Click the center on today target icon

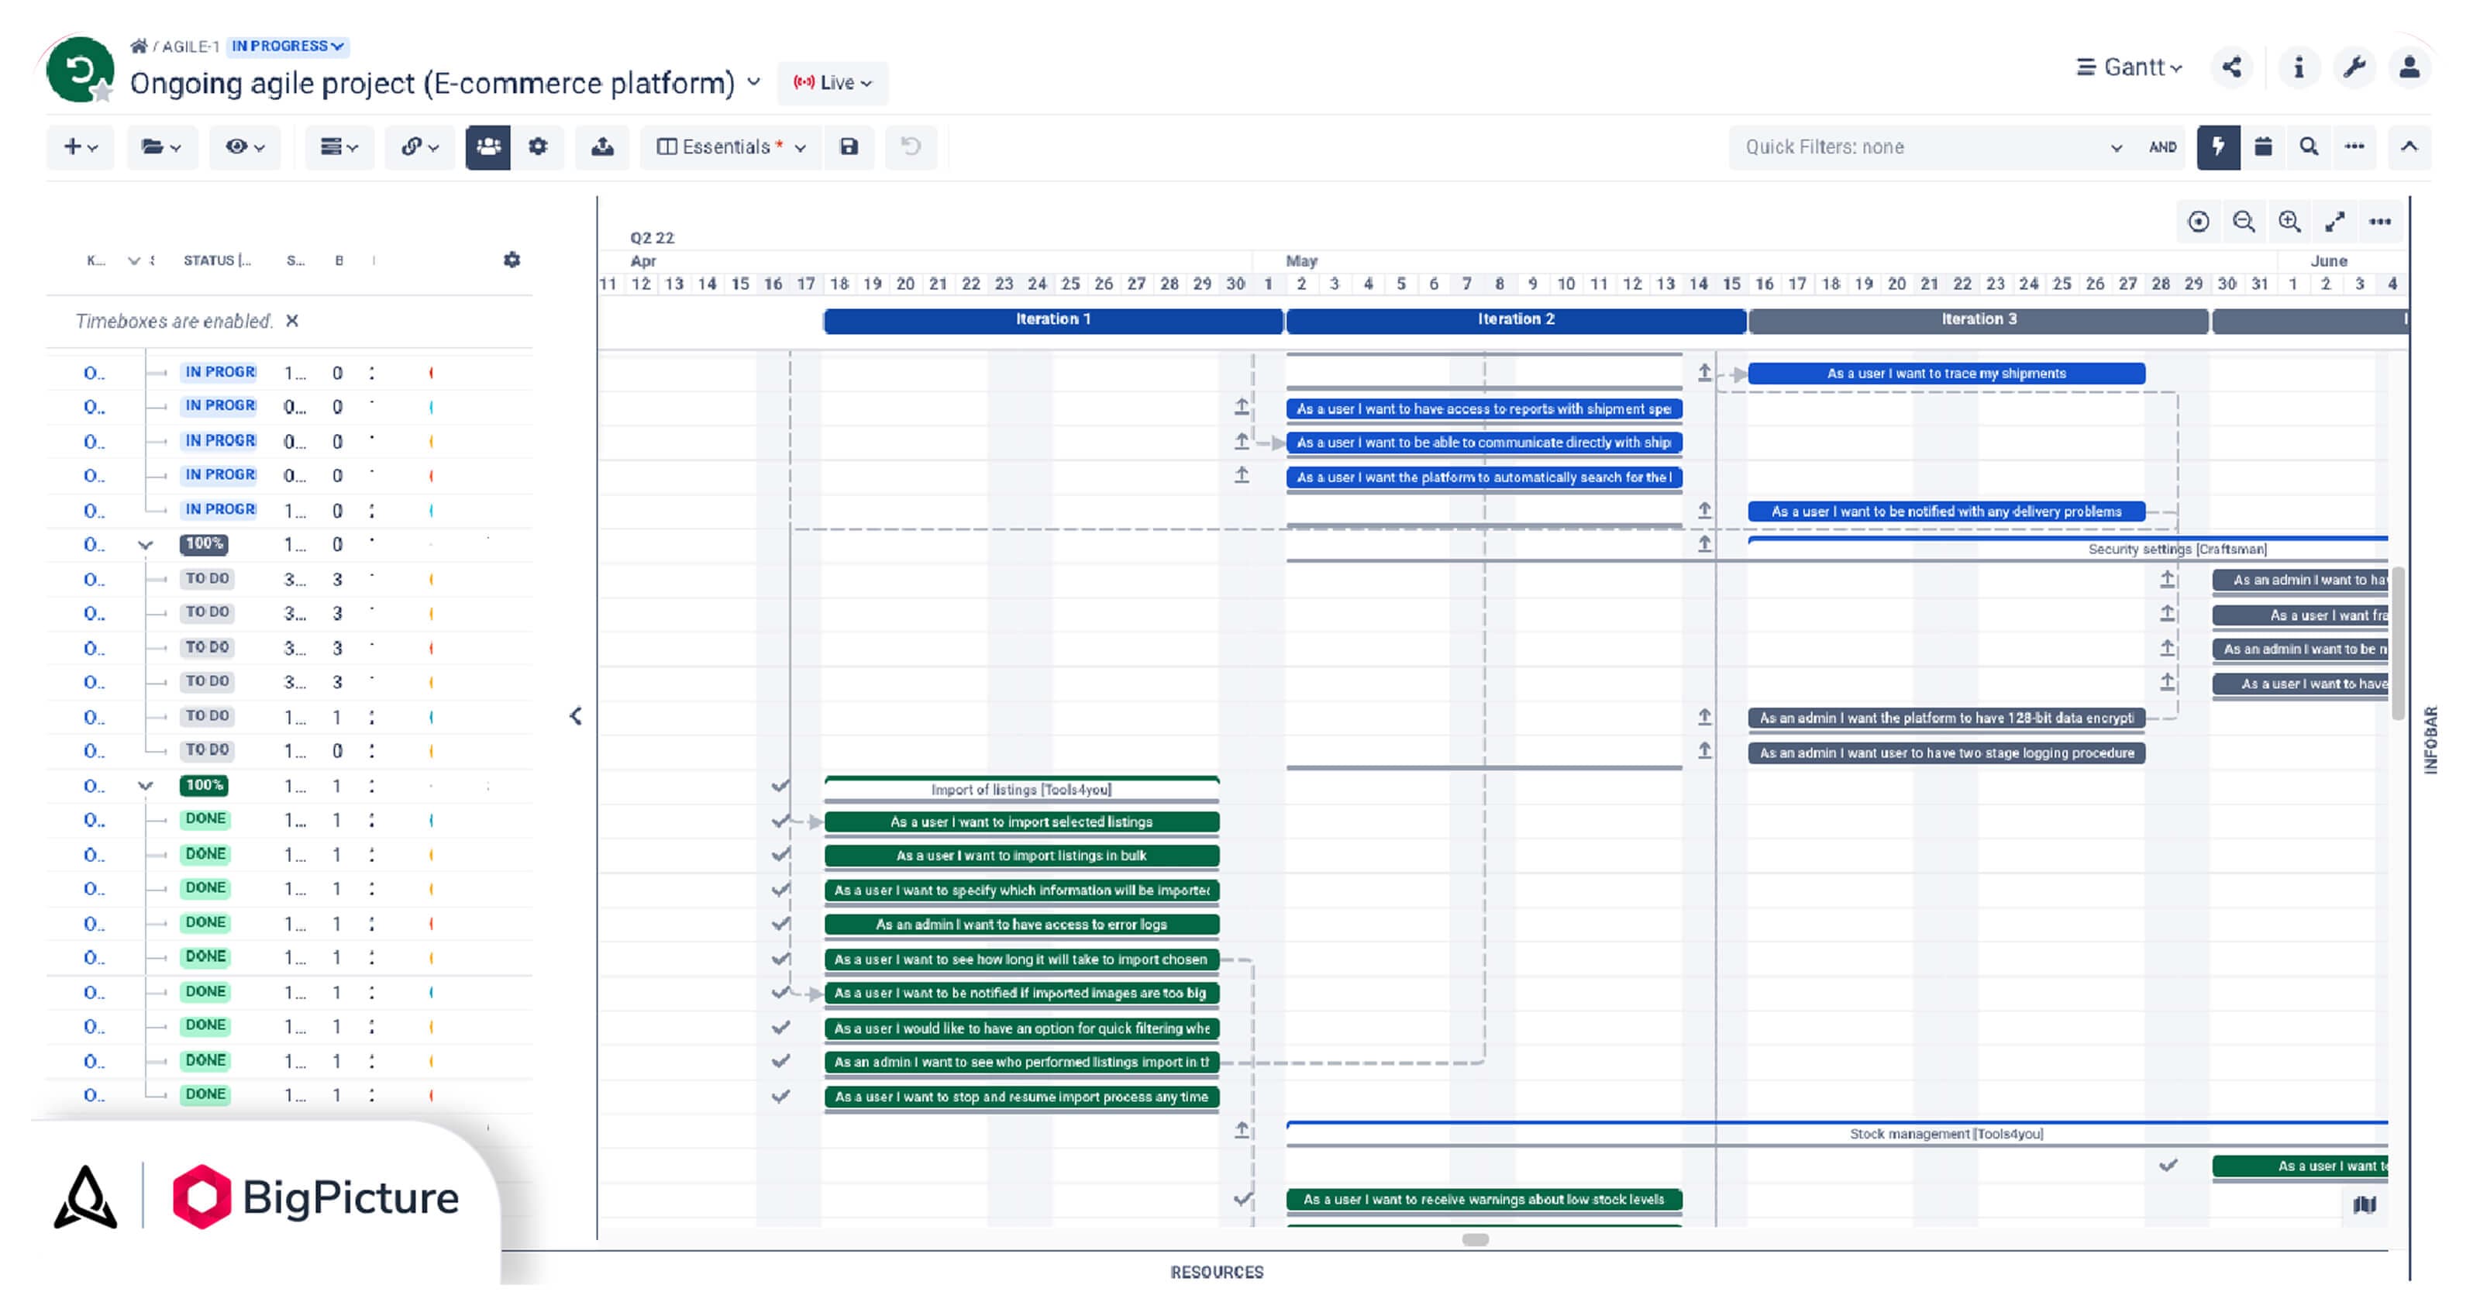(2198, 222)
